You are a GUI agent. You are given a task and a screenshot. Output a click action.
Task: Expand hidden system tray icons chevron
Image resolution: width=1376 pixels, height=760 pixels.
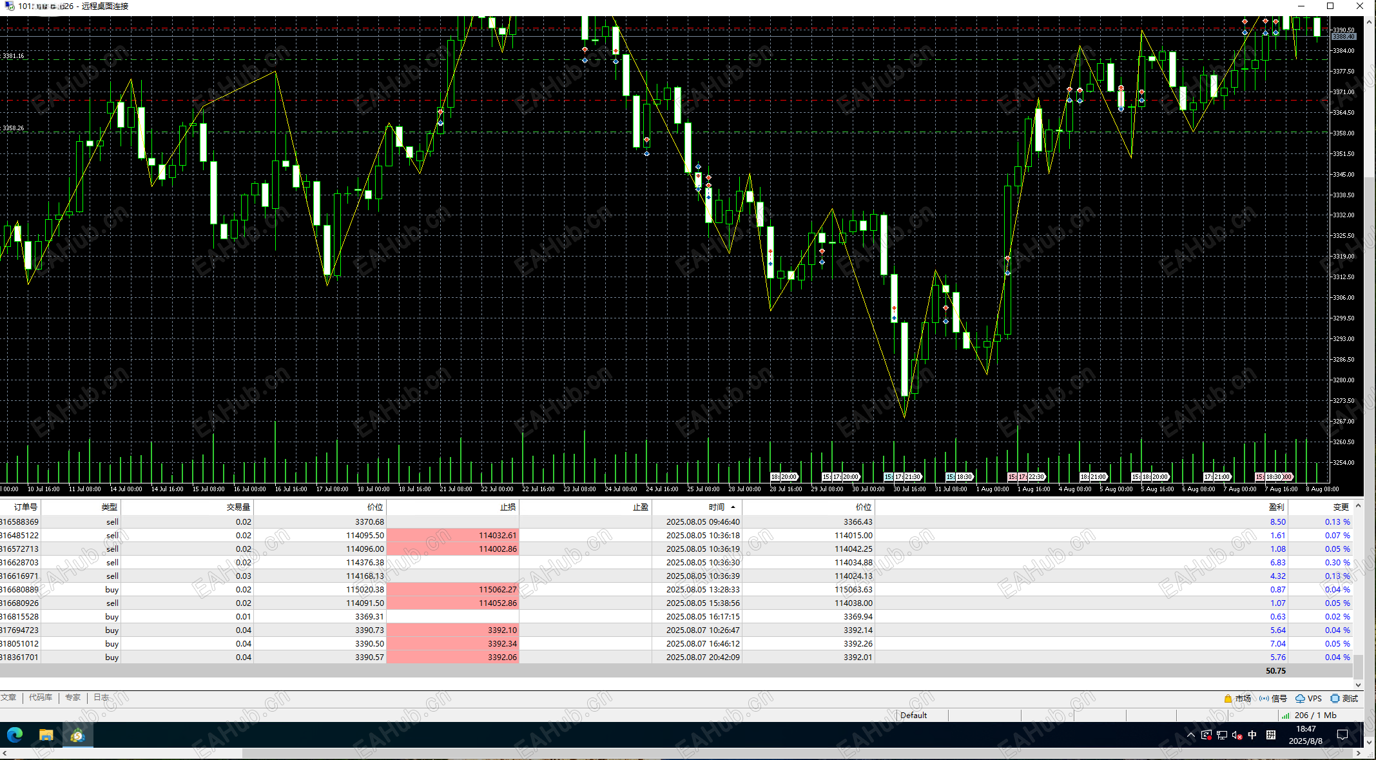tap(1190, 736)
